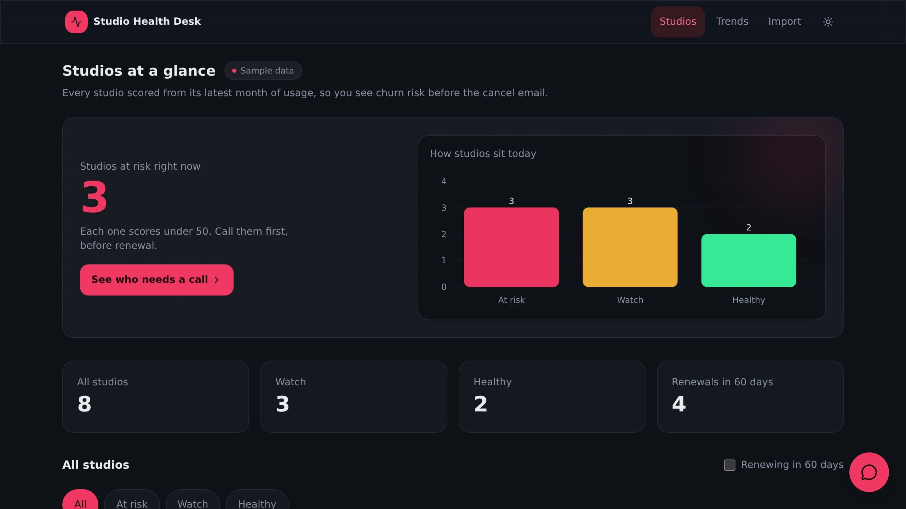The image size is (906, 509).
Task: Open the Healthy stat card
Action: 552,396
